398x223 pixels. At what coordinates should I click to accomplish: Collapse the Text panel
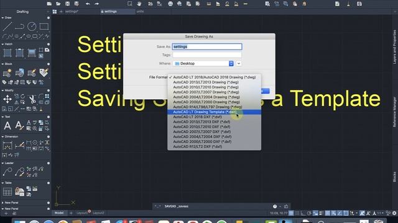2,117
